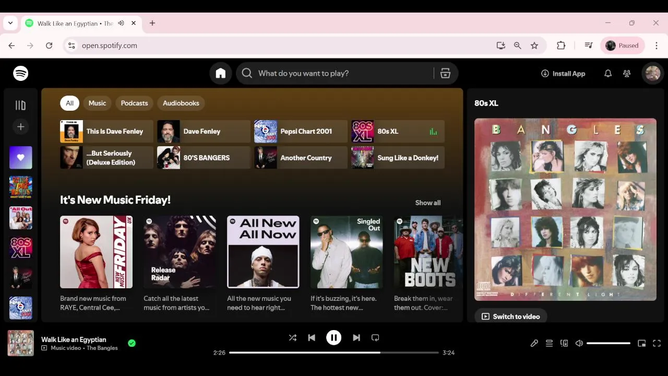Open Liked Songs in the sidebar
Viewport: 668px width, 376px height.
tap(21, 157)
